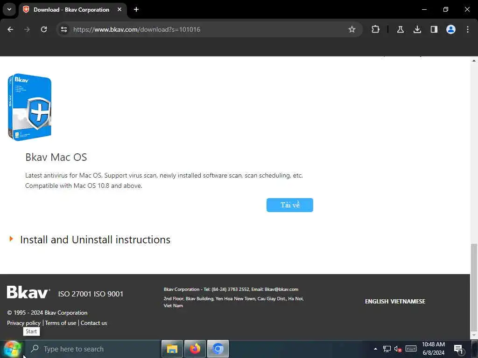Open Chrome Labs flask icon
This screenshot has width=478, height=358.
click(x=400, y=29)
